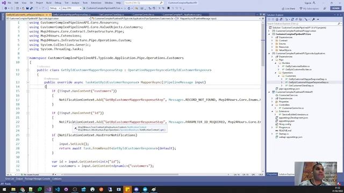Click the My Subscription button
The width and height of the screenshot is (344, 193).
coord(309,9)
